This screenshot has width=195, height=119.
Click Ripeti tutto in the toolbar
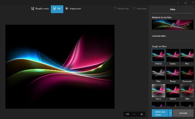140,9
